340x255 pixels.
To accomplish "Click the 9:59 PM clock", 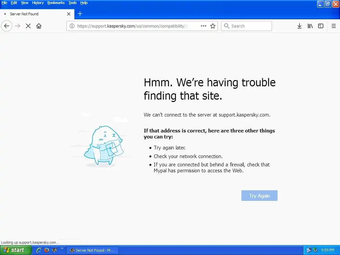I will tap(328, 250).
